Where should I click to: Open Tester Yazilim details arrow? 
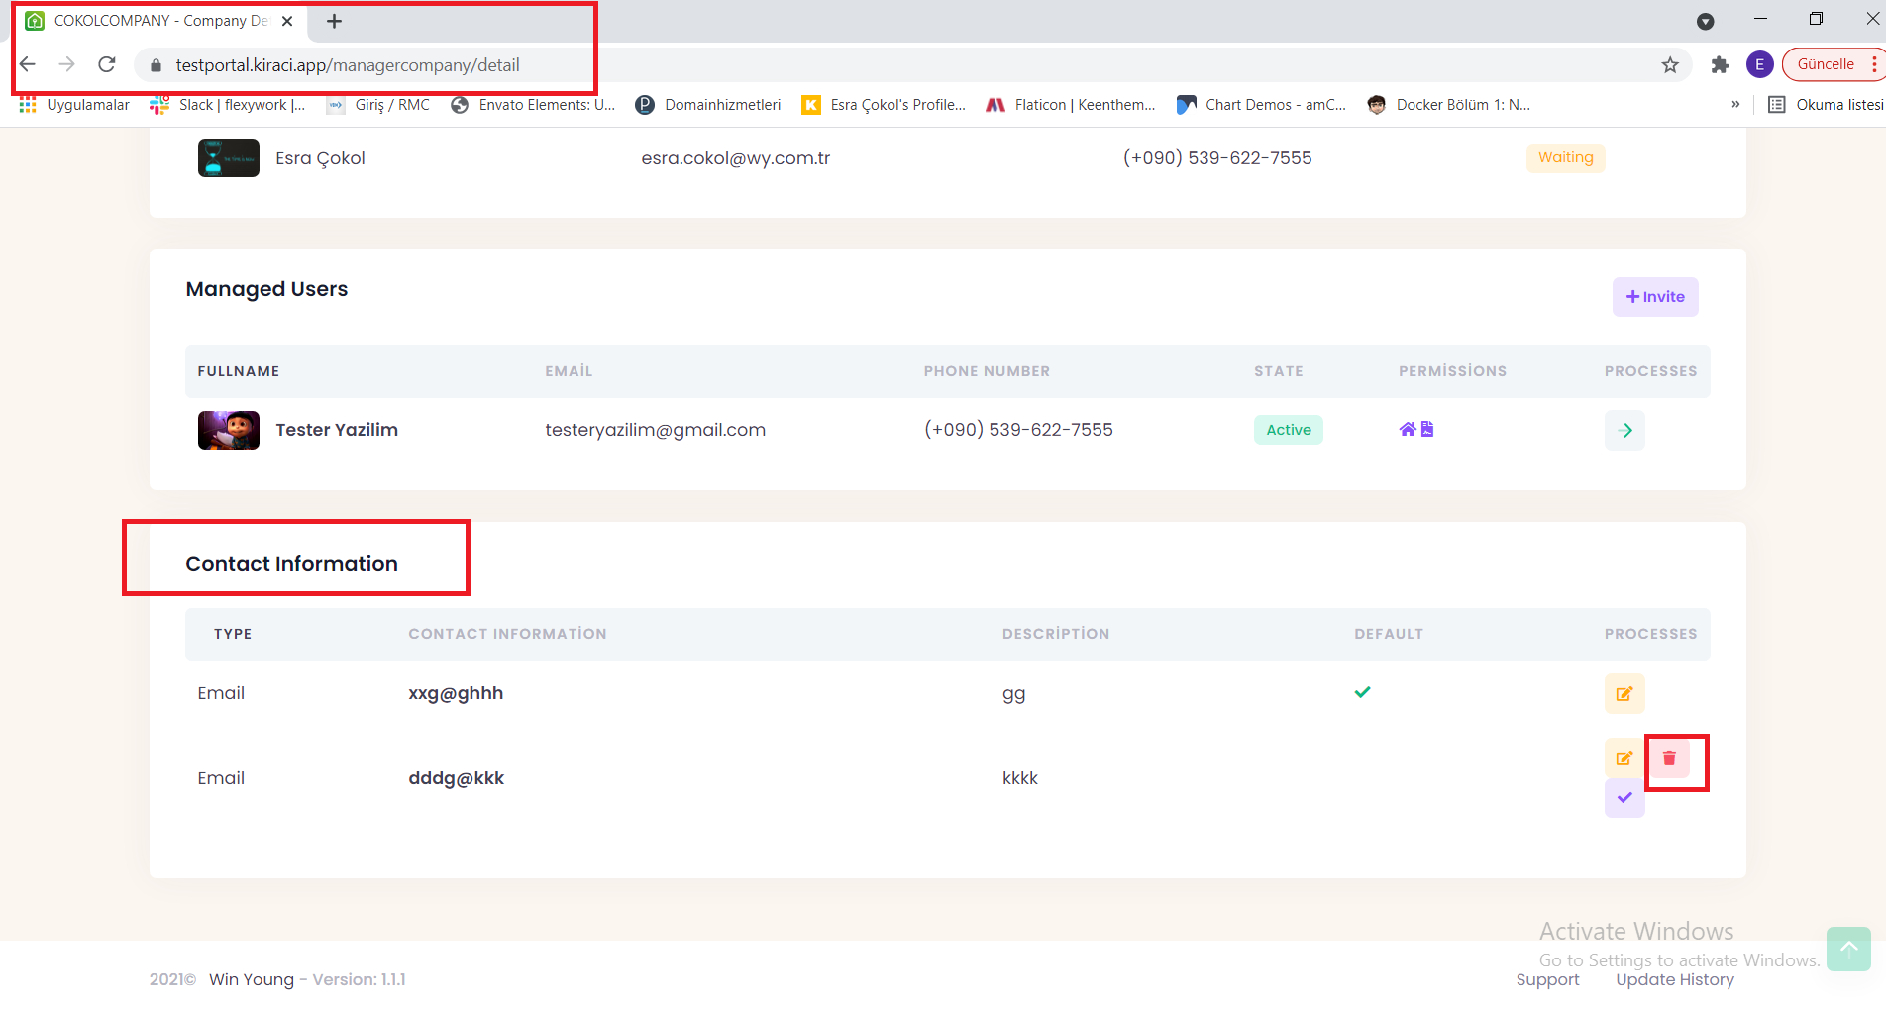click(x=1624, y=431)
